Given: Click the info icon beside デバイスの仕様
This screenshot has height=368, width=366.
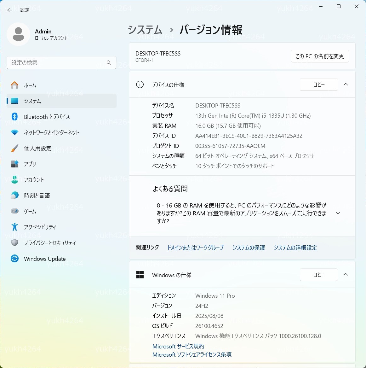Looking at the screenshot, I should click(140, 85).
